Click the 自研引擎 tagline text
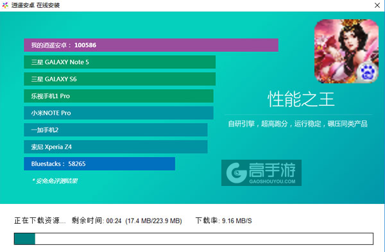Image resolution: width=385 pixels, height=252 pixels. click(298, 124)
